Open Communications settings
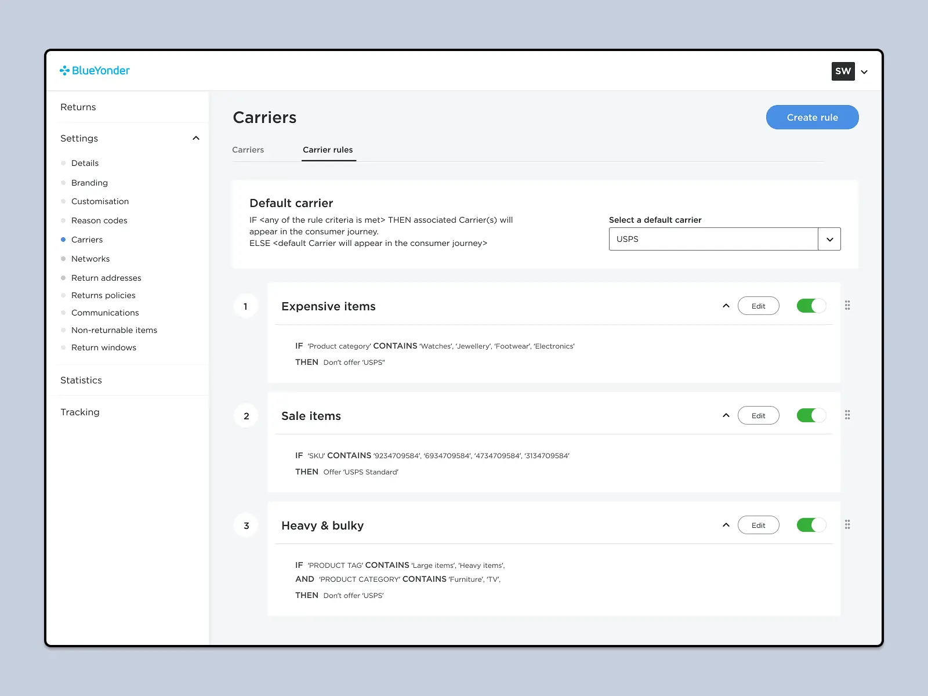The image size is (928, 696). point(105,313)
